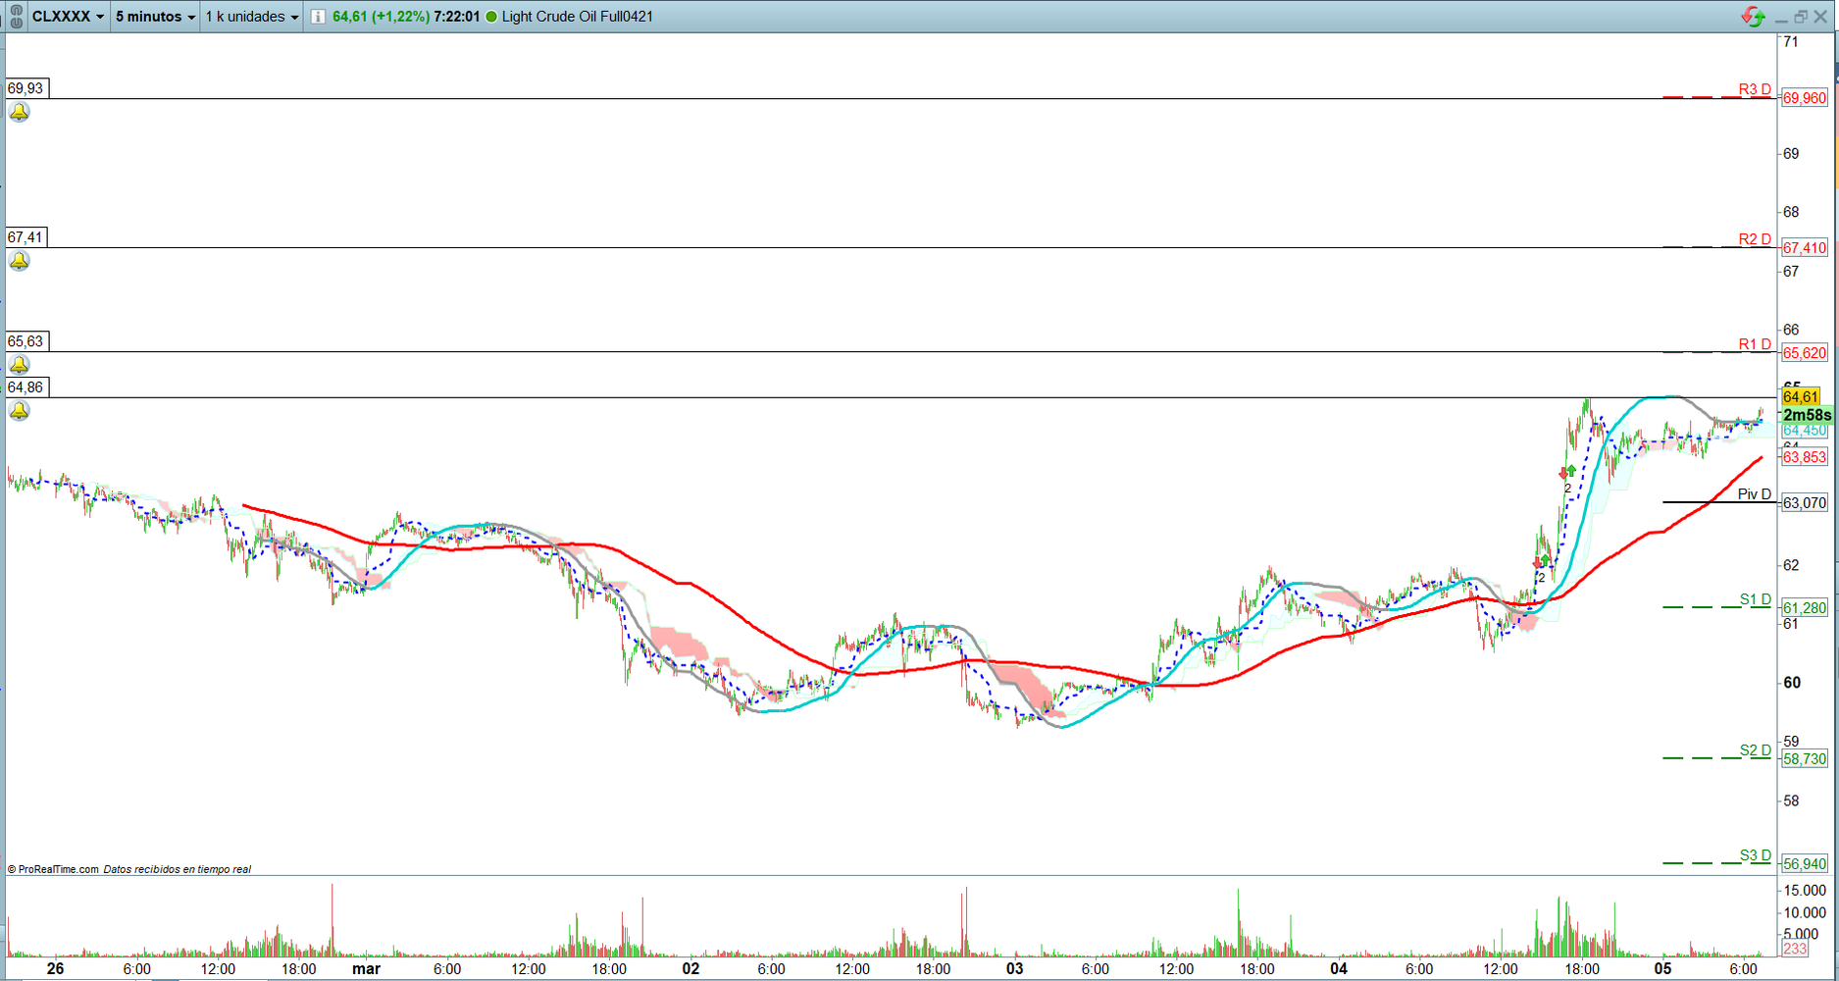Image resolution: width=1839 pixels, height=981 pixels.
Task: Click the yellow 64,61 current price tag
Action: coord(1801,397)
